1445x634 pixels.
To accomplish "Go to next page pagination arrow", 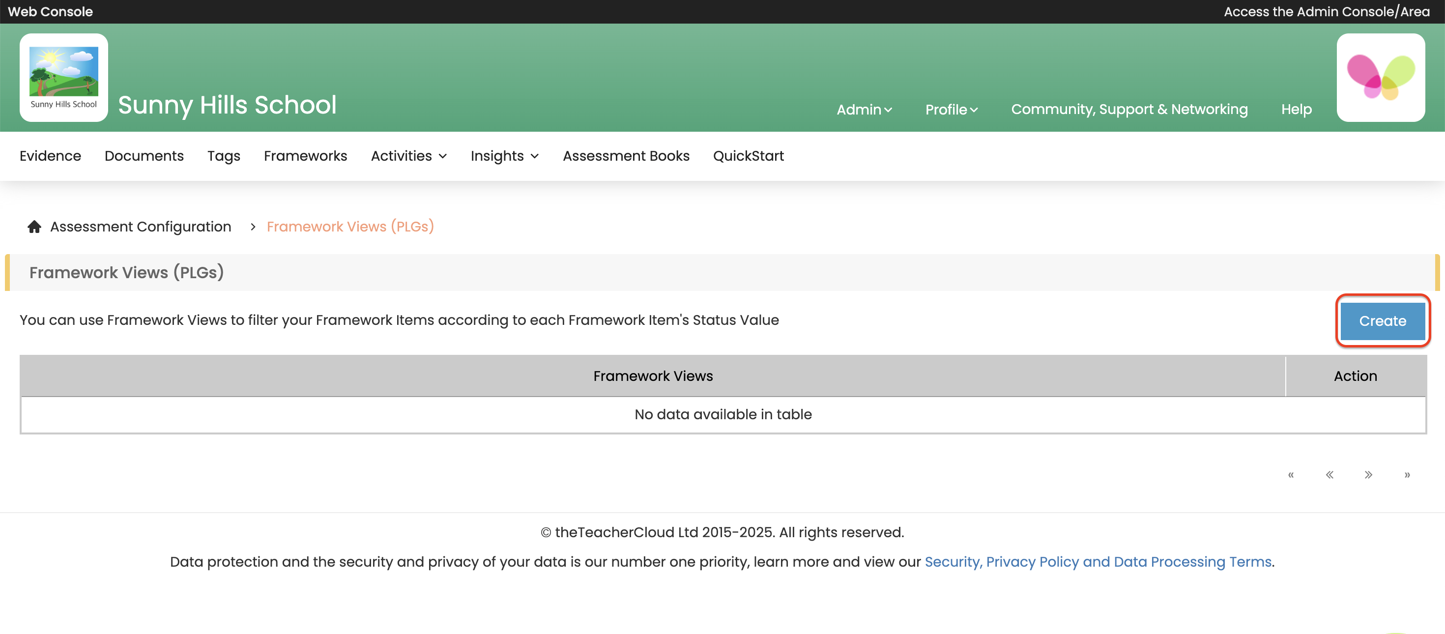I will 1368,475.
